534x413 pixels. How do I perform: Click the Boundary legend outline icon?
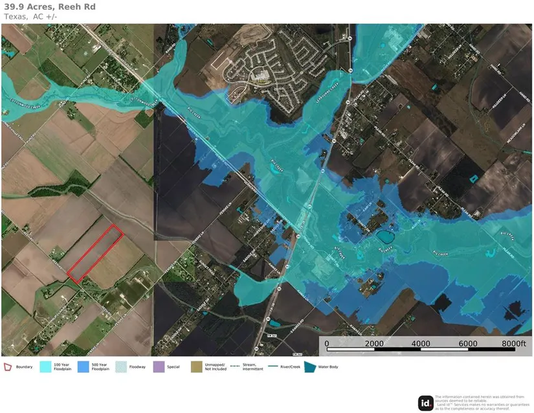[8, 367]
